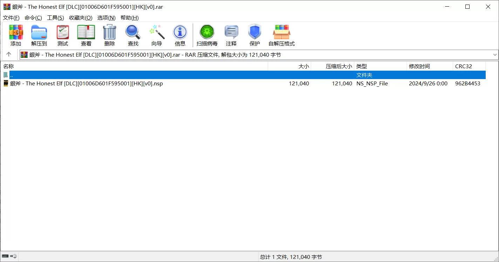Click the 测试 (Test) archive icon

[63, 35]
